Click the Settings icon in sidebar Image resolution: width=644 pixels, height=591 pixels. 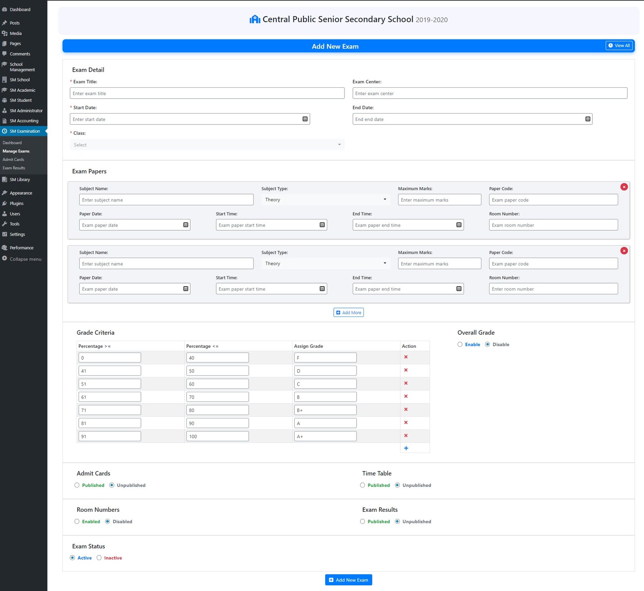[x=4, y=234]
